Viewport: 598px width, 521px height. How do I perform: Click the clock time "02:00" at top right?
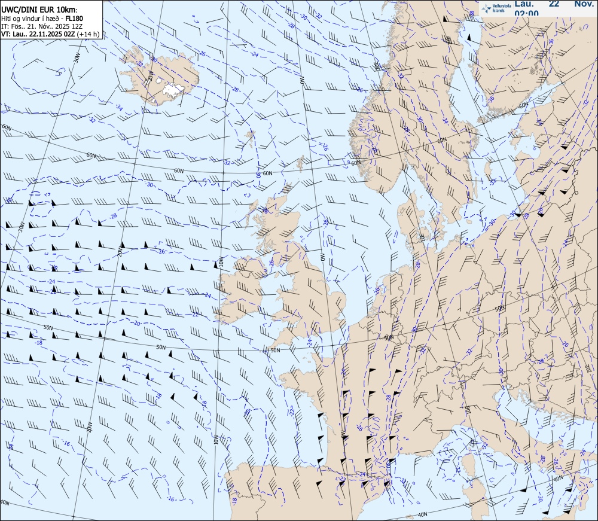526,13
